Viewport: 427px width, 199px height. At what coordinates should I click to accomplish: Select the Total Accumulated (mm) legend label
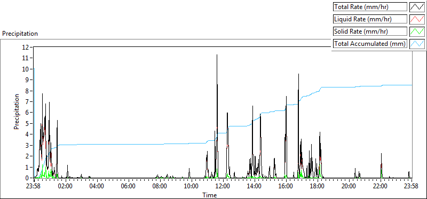[x=370, y=44]
